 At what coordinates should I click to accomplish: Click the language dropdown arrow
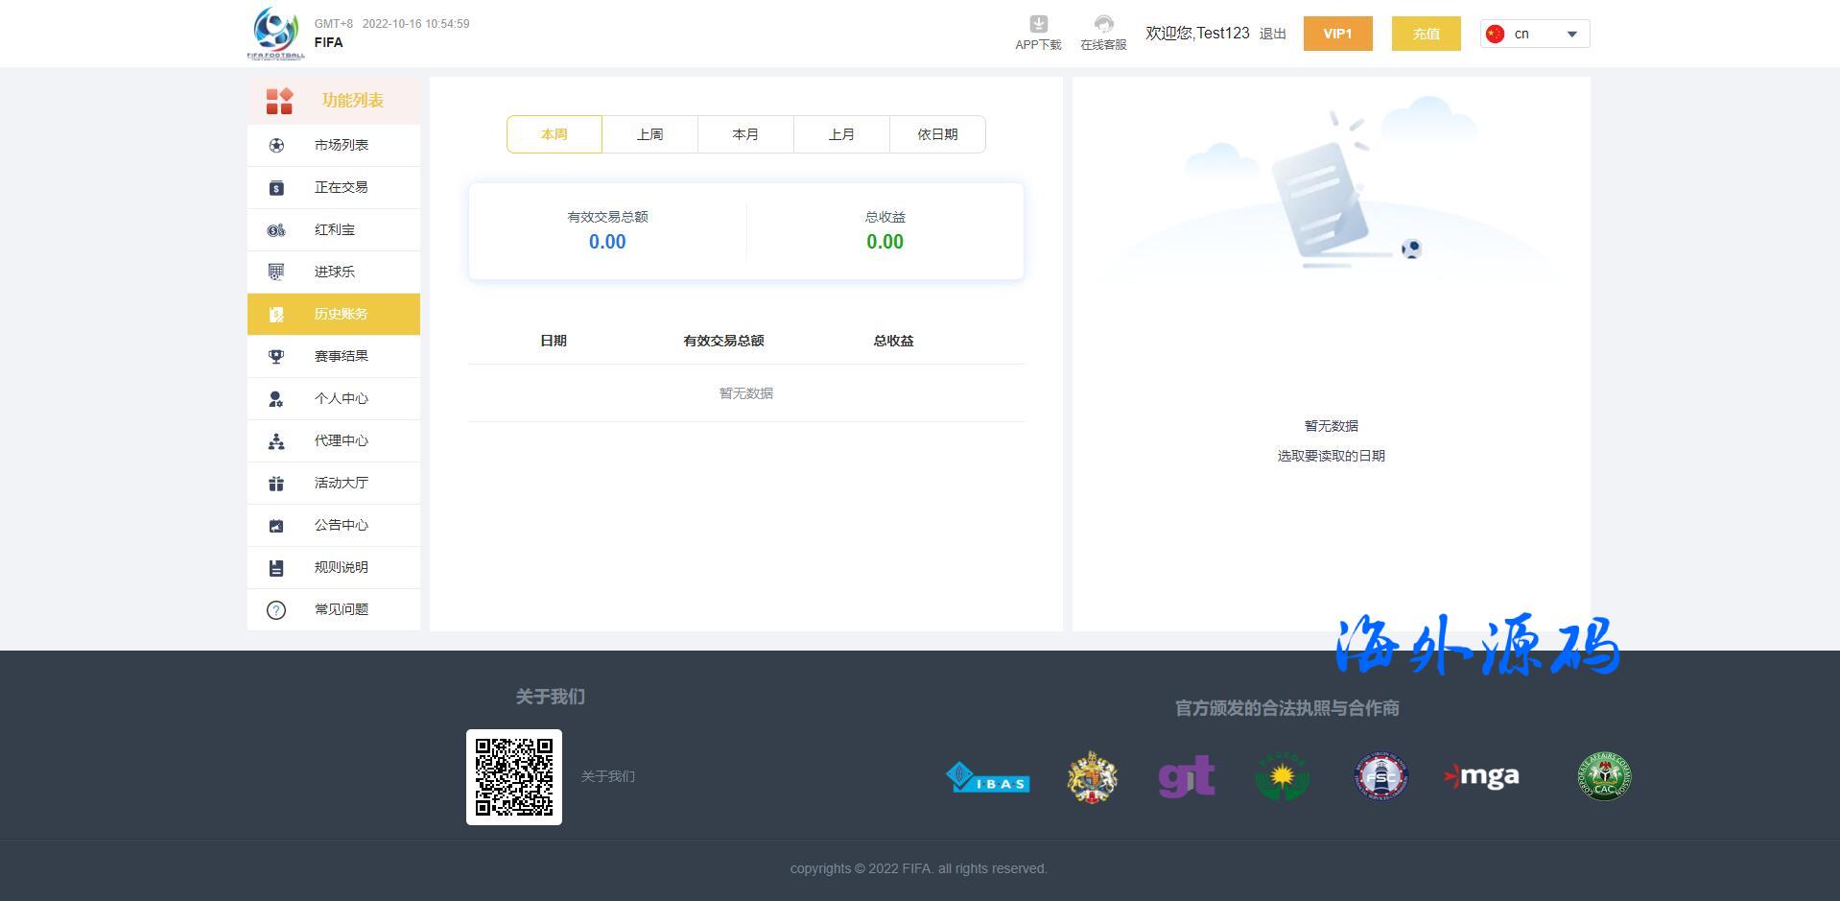pos(1571,35)
